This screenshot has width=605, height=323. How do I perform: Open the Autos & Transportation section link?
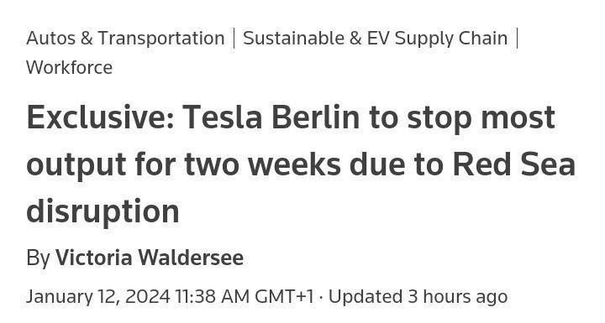pyautogui.click(x=125, y=38)
